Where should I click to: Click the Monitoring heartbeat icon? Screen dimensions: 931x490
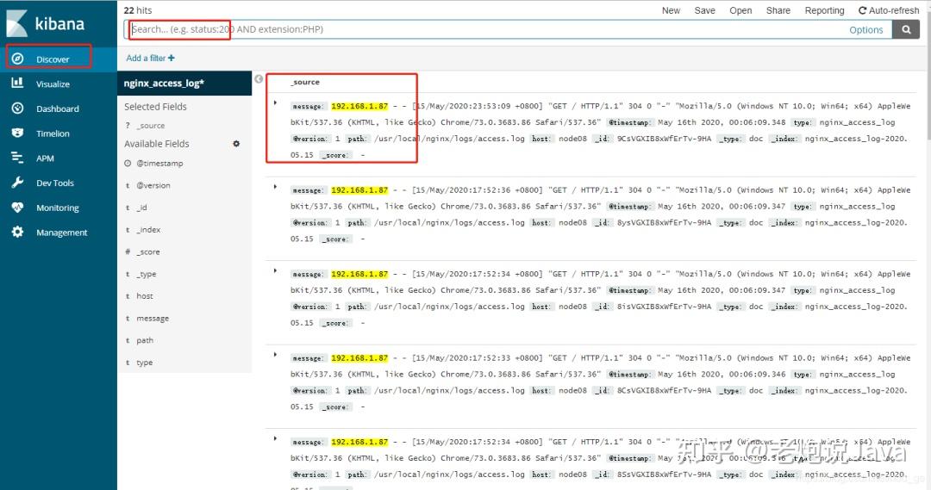point(18,208)
